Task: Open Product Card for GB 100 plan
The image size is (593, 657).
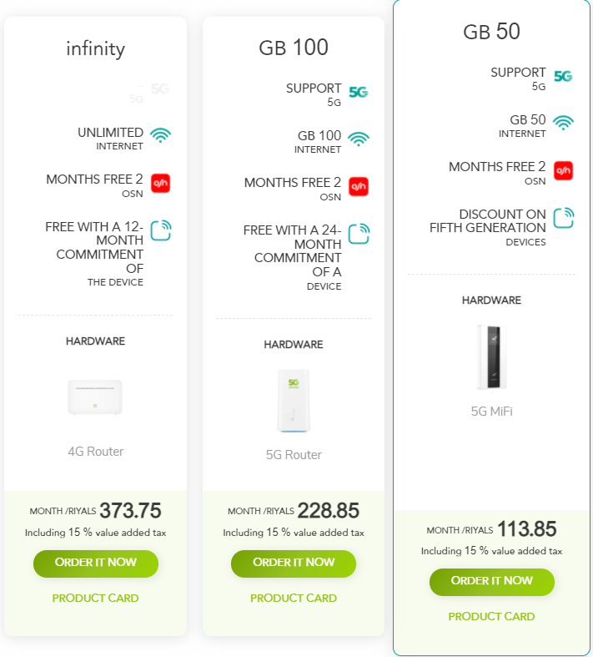Action: click(x=293, y=598)
